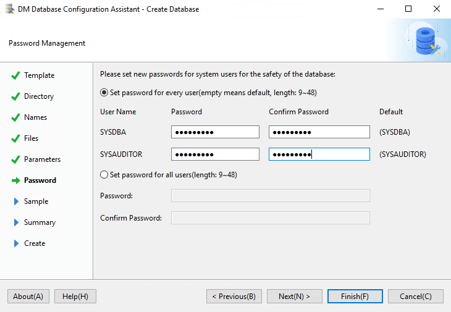Click the disabled all-users Password field
Image resolution: width=451 pixels, height=312 pixels.
point(271,195)
